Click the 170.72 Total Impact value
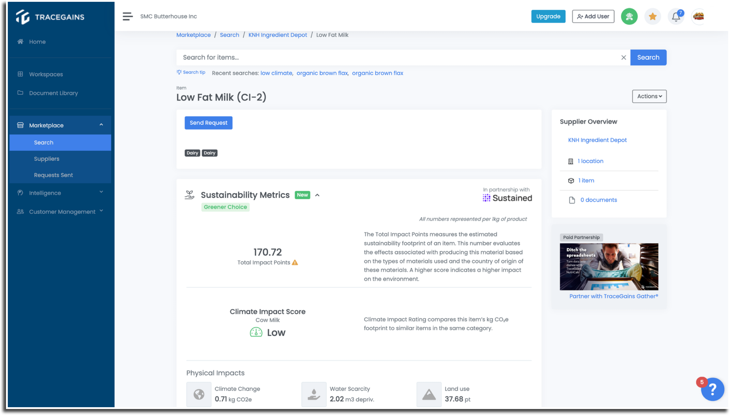Screen dimensions: 730x415 267,252
